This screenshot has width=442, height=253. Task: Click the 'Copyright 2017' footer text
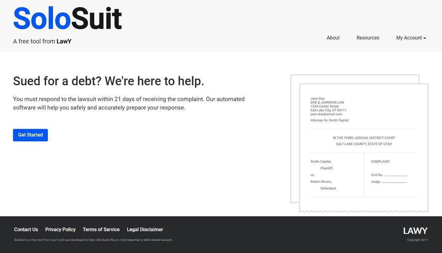(x=417, y=240)
